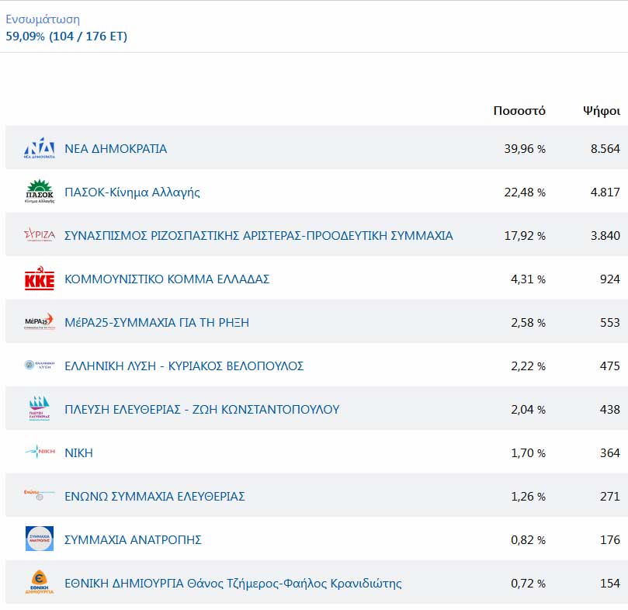
Task: Open ΣΥΜΜΑΧΙΑ ΑΝΑΤΡΟΠΗΣ party name link
Action: 133,540
